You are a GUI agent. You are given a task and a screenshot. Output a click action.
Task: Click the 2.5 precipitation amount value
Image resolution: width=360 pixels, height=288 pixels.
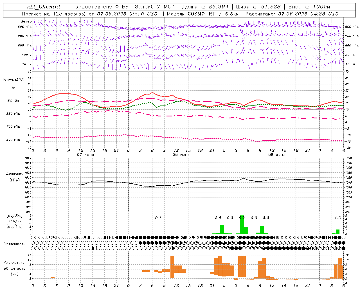click(x=218, y=218)
